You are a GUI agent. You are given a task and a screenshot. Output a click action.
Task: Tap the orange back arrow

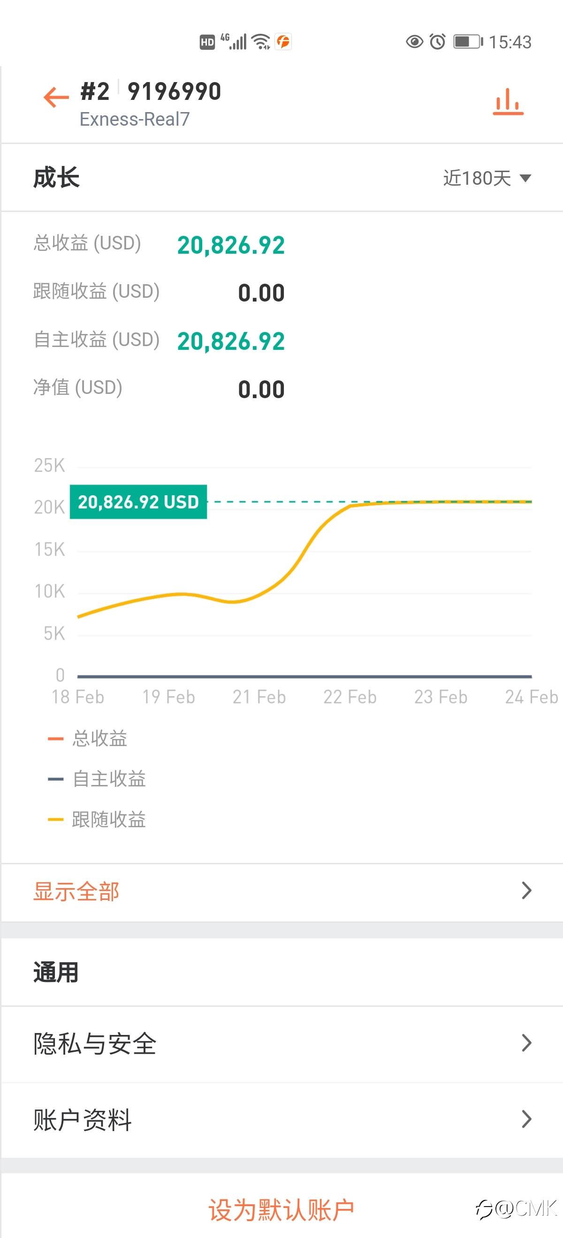(56, 97)
